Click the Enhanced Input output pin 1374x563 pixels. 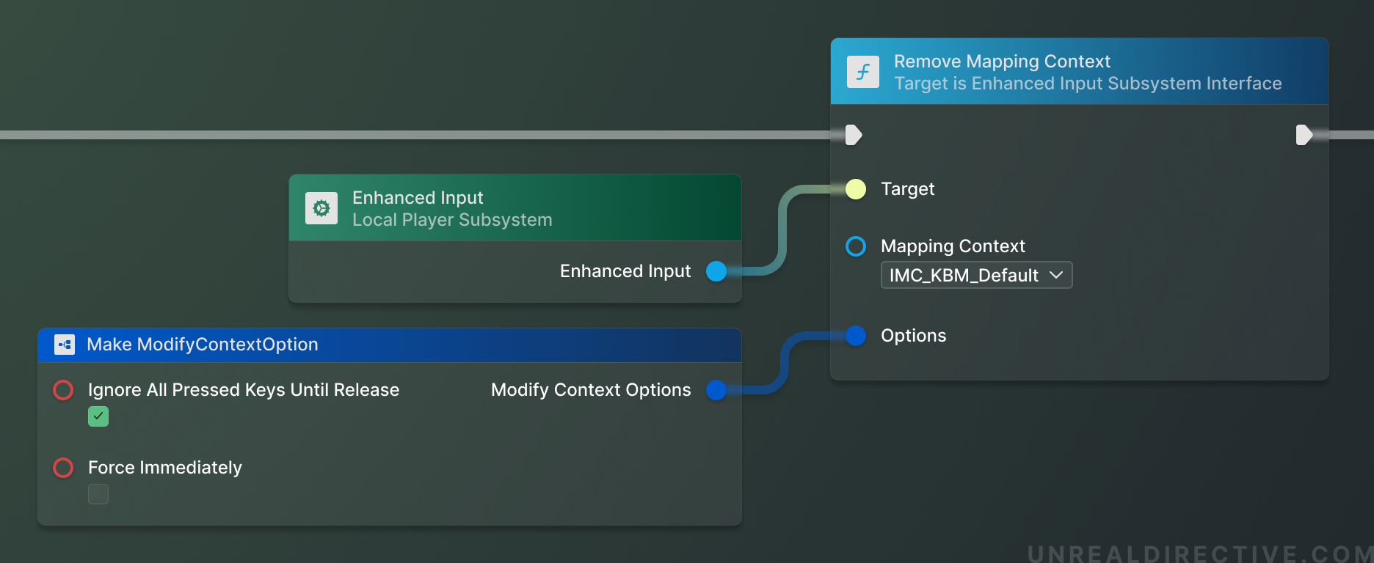coord(716,271)
